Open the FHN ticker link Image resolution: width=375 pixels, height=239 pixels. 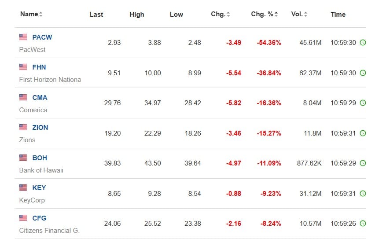point(39,67)
